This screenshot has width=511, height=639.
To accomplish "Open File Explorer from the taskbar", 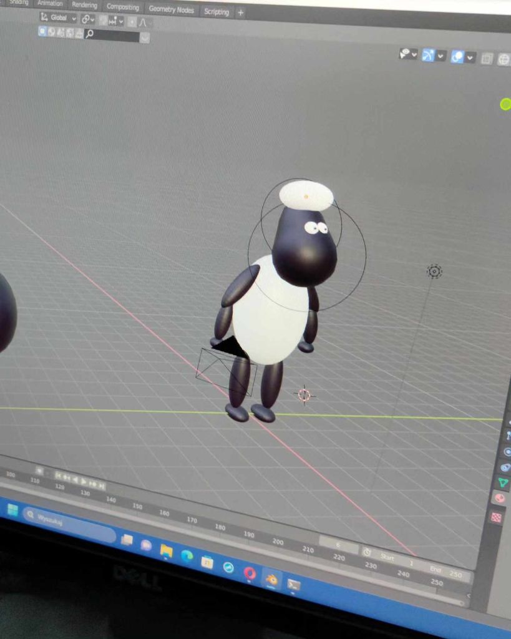I will 166,552.
